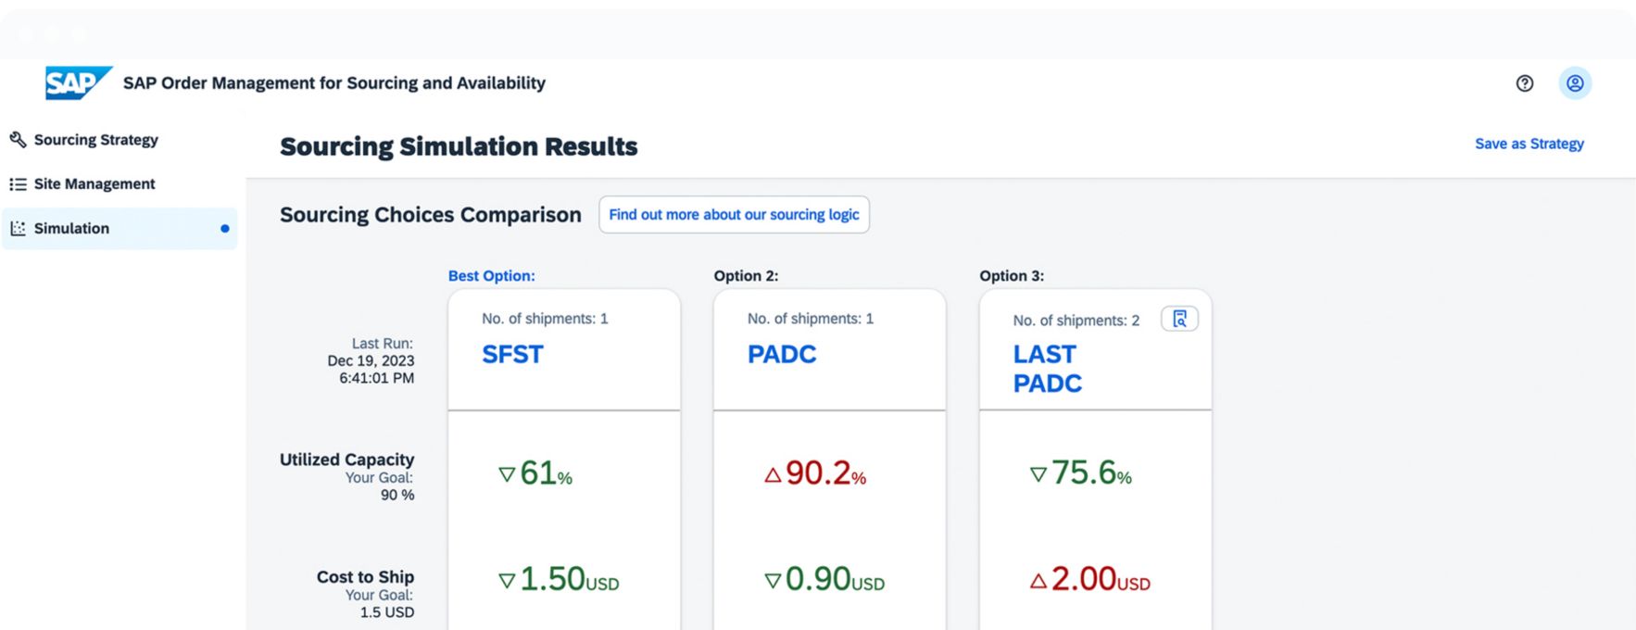Image resolution: width=1636 pixels, height=630 pixels.
Task: Click the Simulation chart icon
Action: tap(18, 229)
